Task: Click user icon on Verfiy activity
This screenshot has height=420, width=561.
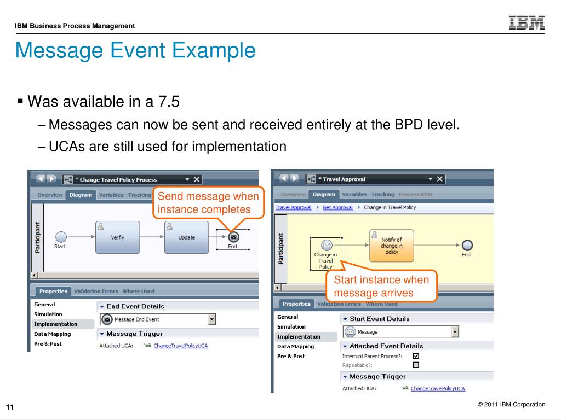Action: click(x=101, y=226)
